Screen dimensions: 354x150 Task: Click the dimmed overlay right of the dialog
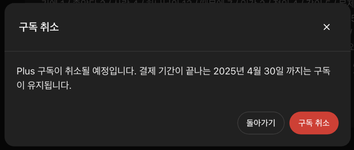pos(352,90)
